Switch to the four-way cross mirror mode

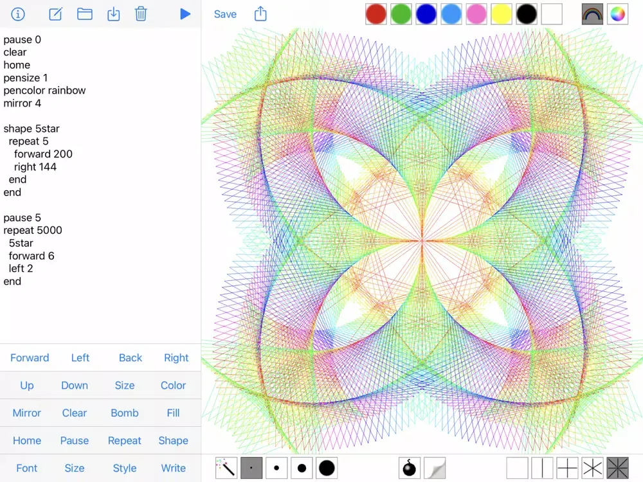coord(567,468)
